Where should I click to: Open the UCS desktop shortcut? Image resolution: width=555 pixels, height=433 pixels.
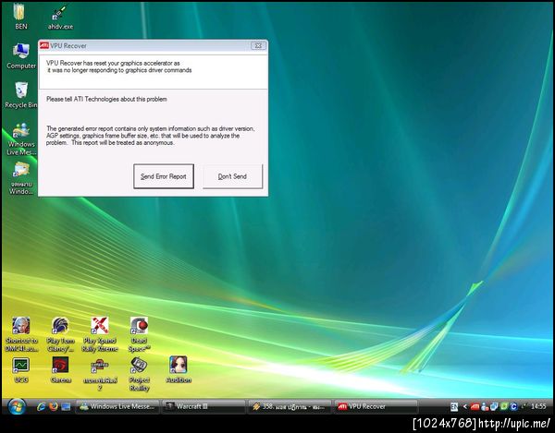21,370
